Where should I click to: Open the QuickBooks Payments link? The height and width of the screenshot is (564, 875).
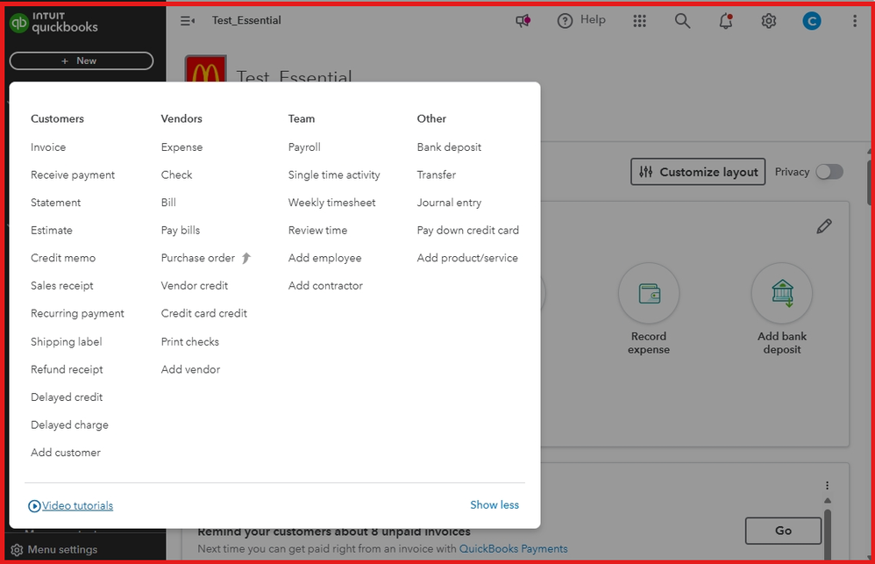pyautogui.click(x=514, y=549)
